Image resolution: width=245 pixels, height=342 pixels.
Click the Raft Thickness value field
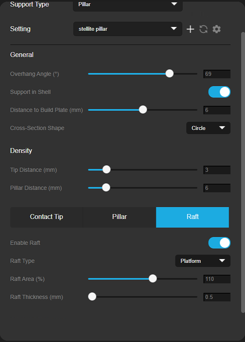click(x=217, y=297)
